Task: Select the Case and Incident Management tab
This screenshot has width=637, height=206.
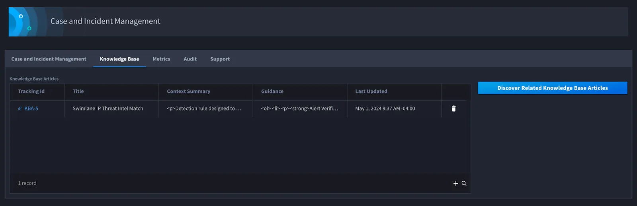Action: 49,59
